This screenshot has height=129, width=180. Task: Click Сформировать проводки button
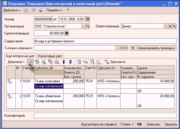pos(153,48)
